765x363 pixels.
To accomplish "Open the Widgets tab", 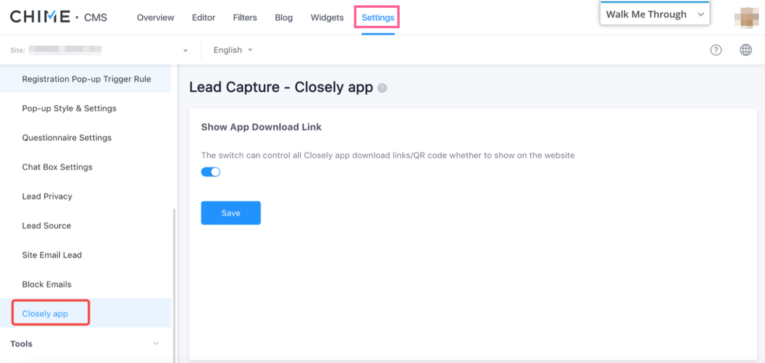I will pyautogui.click(x=327, y=17).
